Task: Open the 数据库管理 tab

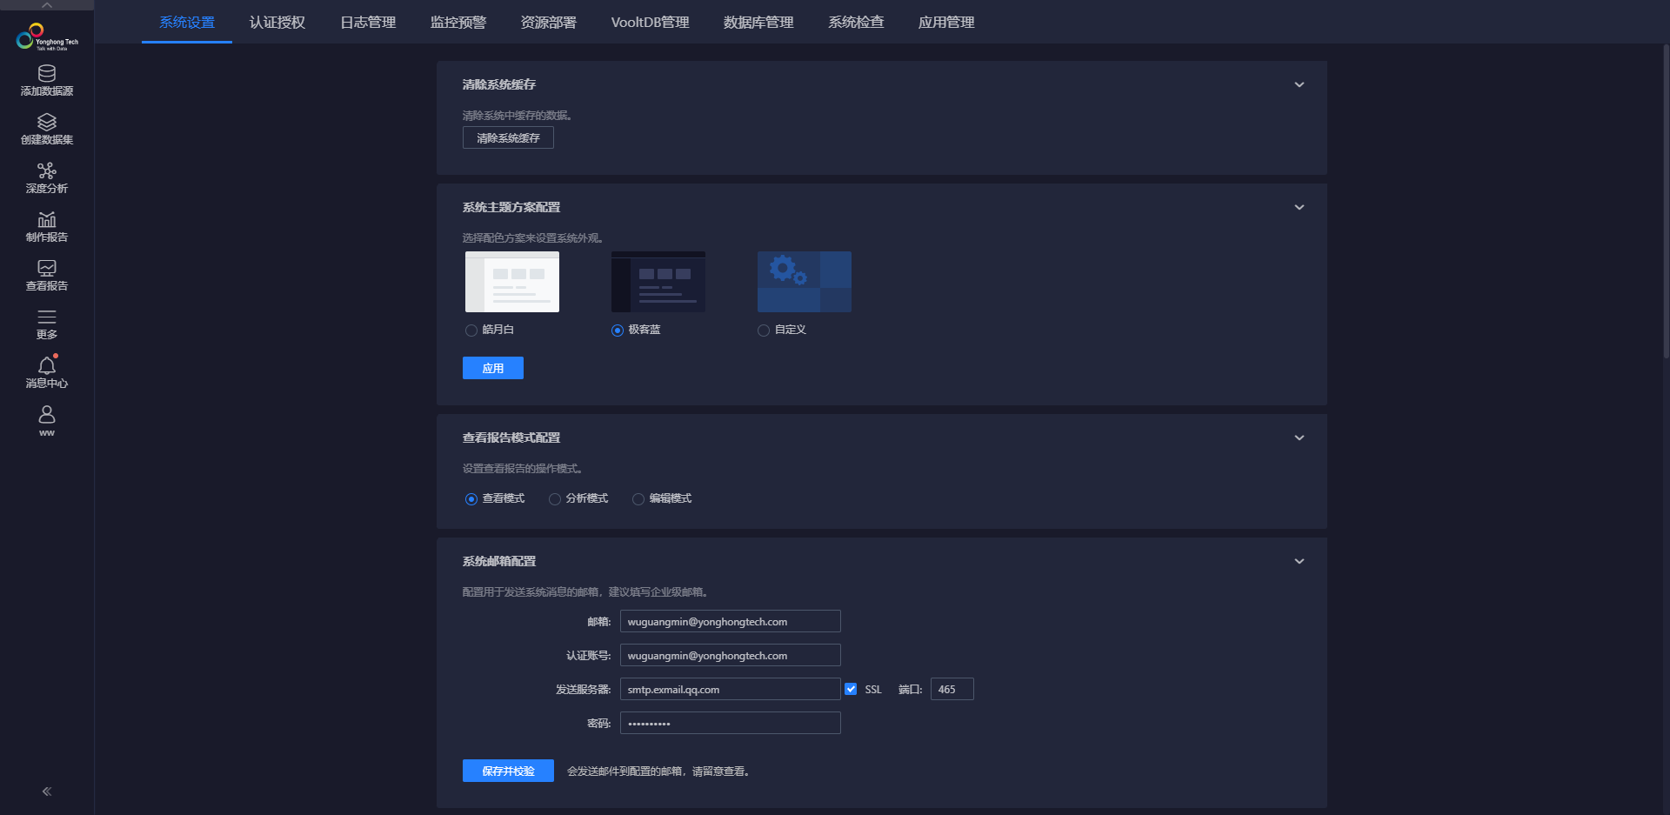Action: click(758, 22)
